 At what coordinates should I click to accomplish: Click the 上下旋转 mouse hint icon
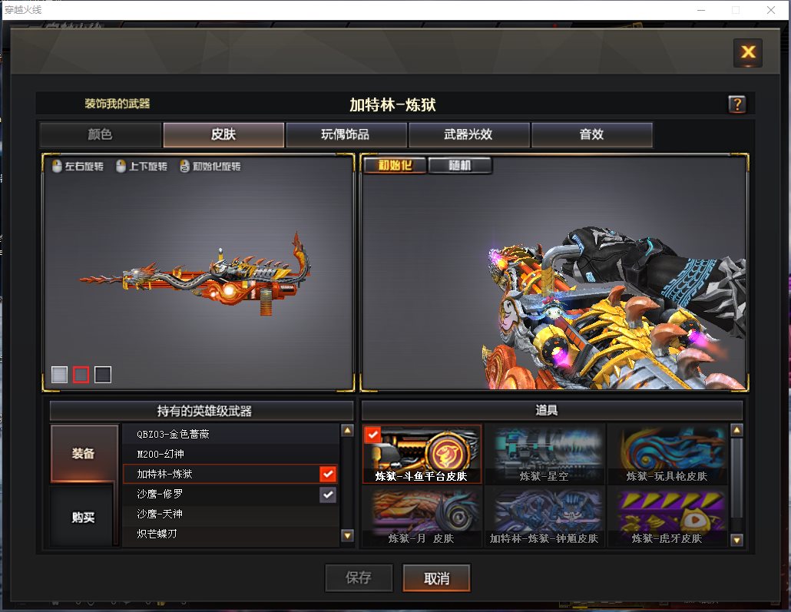(x=121, y=166)
